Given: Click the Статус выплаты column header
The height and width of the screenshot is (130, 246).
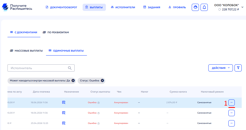Looking at the screenshot, I should 100,92.
